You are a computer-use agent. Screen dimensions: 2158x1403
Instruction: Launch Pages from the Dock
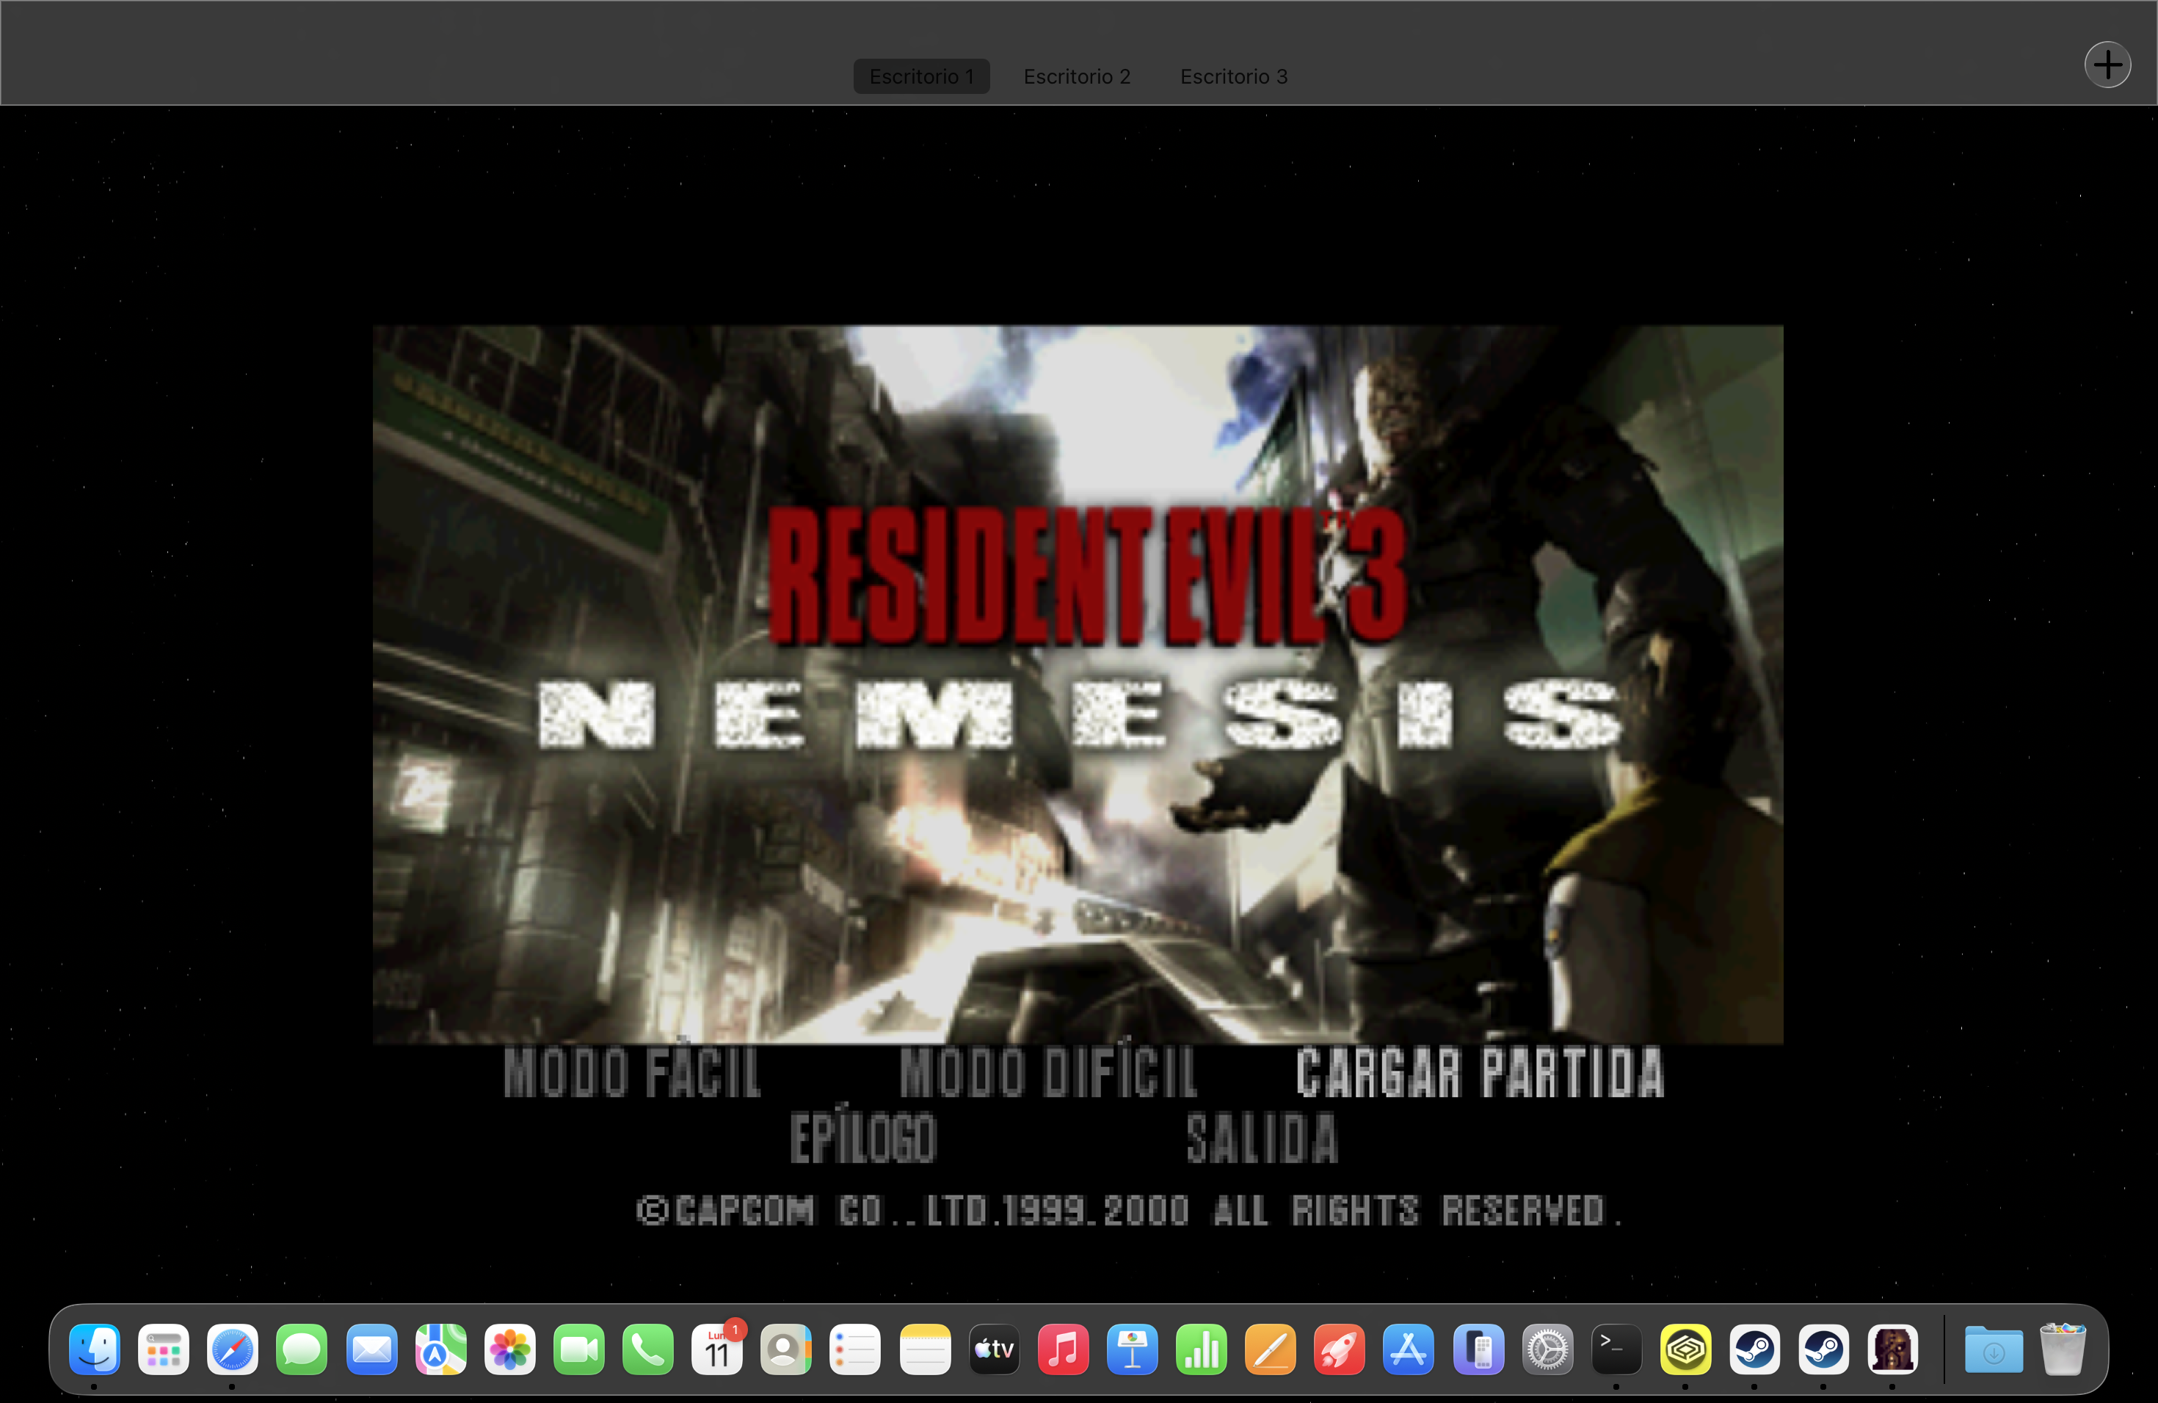(x=1271, y=1349)
